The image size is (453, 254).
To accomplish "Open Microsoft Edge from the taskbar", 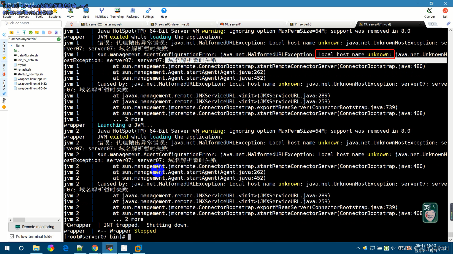I will [66, 248].
